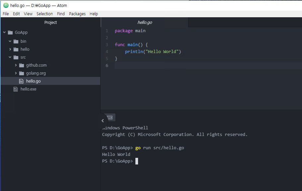The height and width of the screenshot is (191, 302).
Task: Click the GoApp root folder icon
Action: point(10,32)
